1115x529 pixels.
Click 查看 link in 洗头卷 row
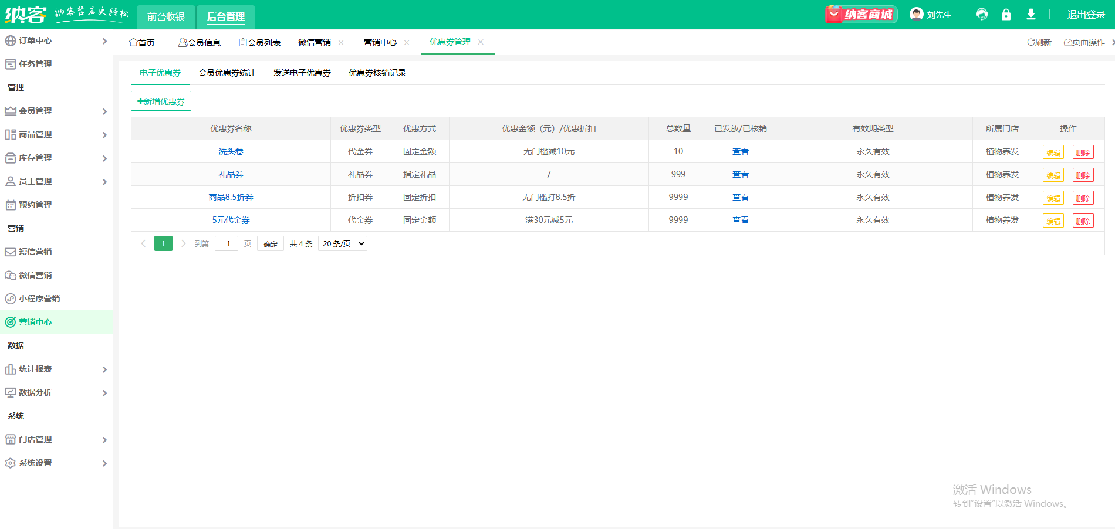pos(741,151)
